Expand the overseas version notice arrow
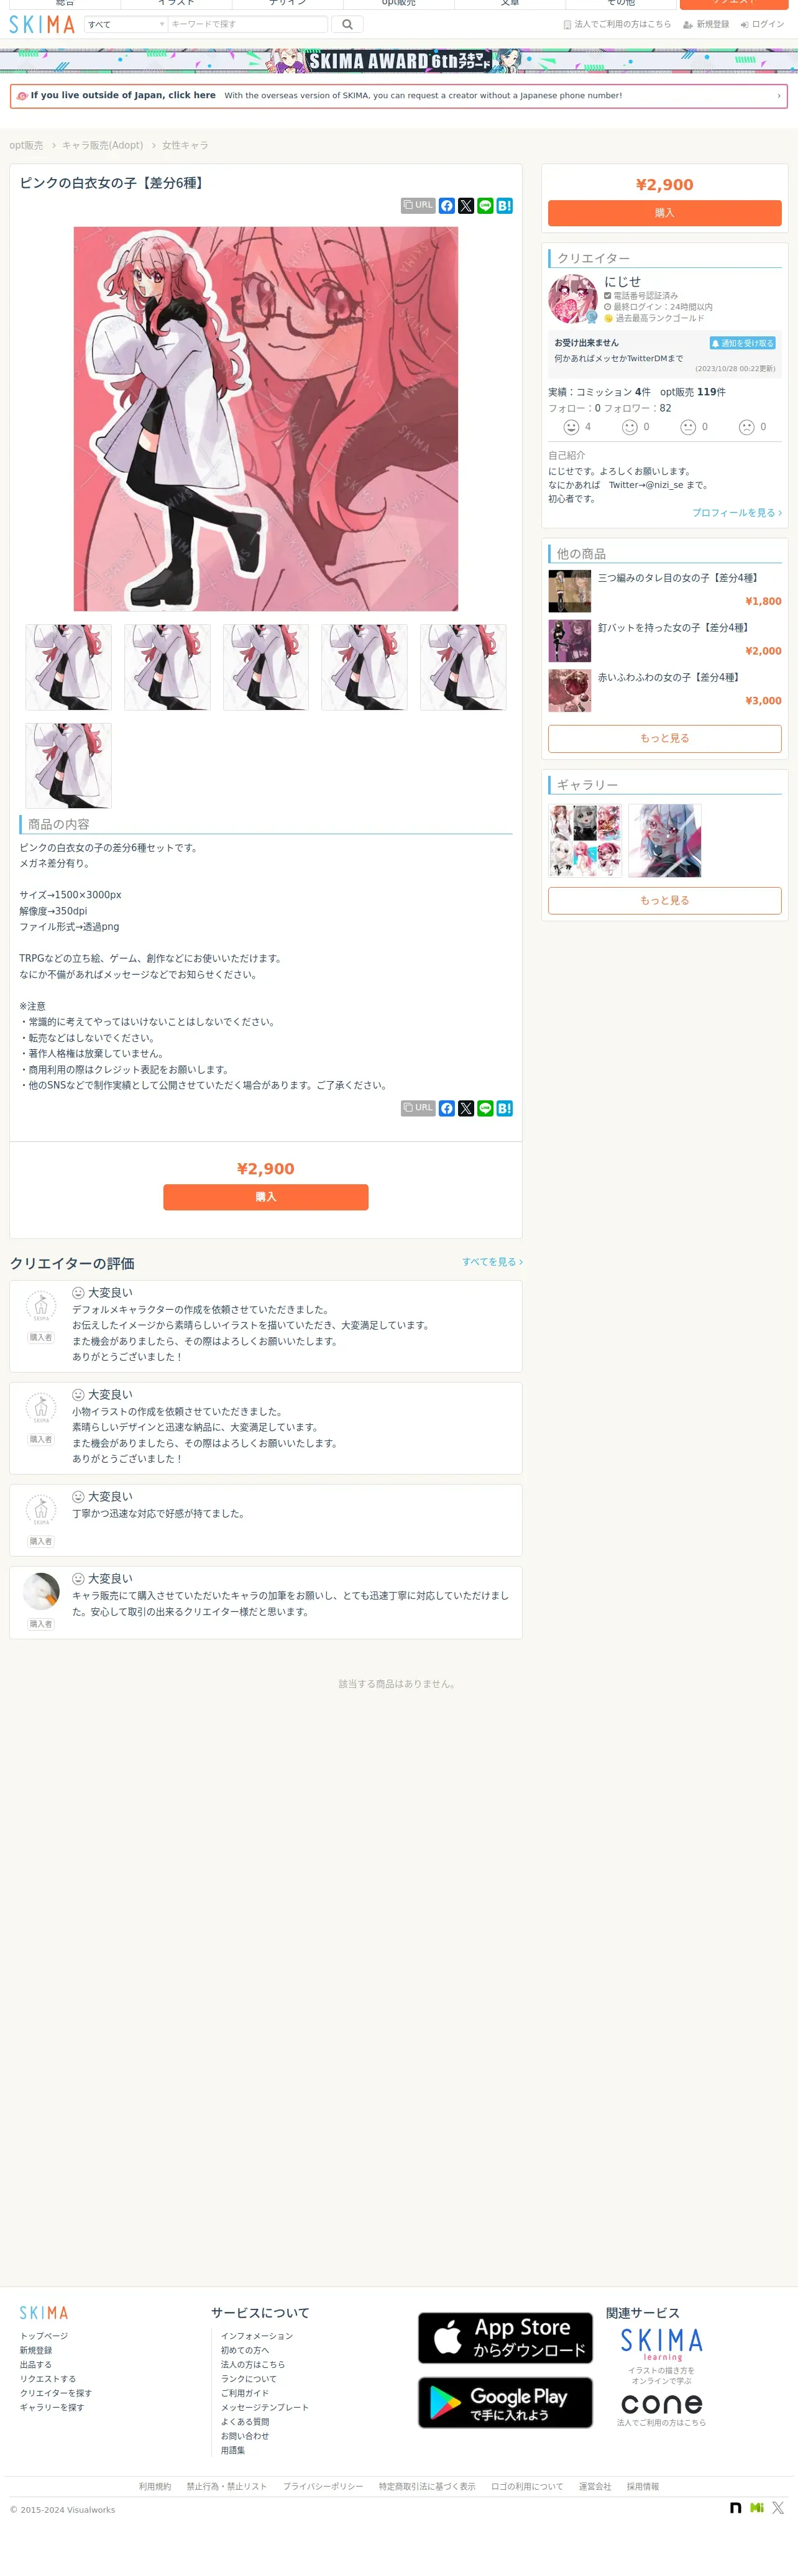Viewport: 798px width, 2560px height. click(778, 96)
